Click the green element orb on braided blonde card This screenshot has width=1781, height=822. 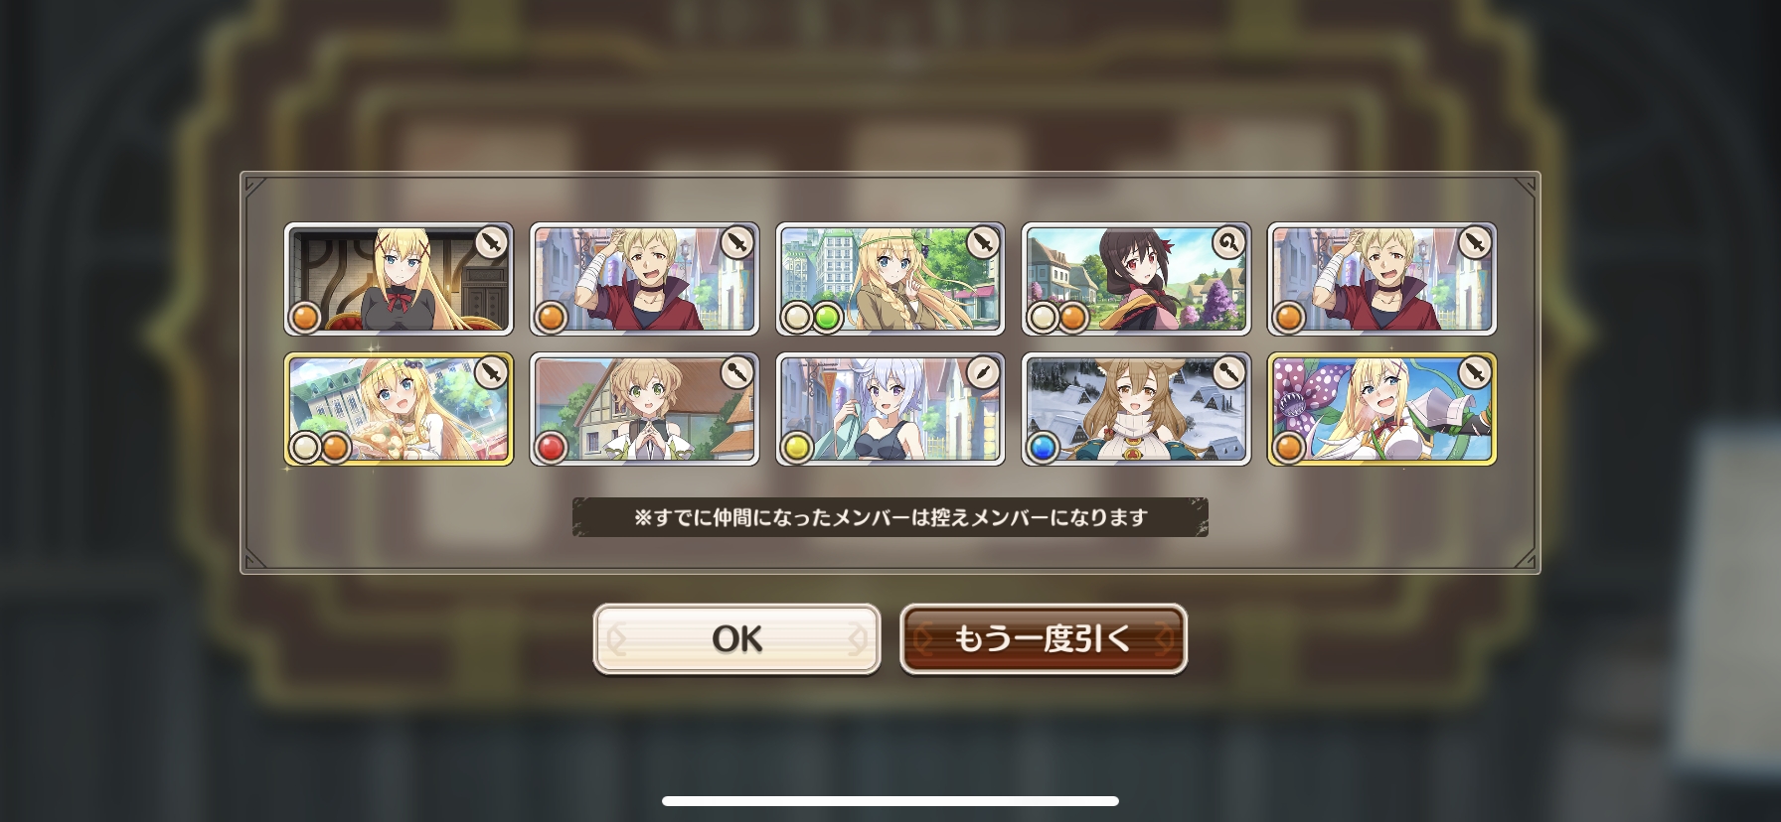[827, 318]
